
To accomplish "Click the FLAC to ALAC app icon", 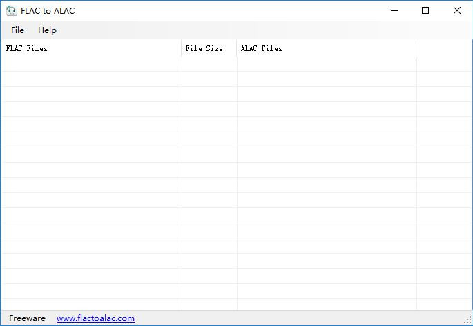I will point(12,10).
